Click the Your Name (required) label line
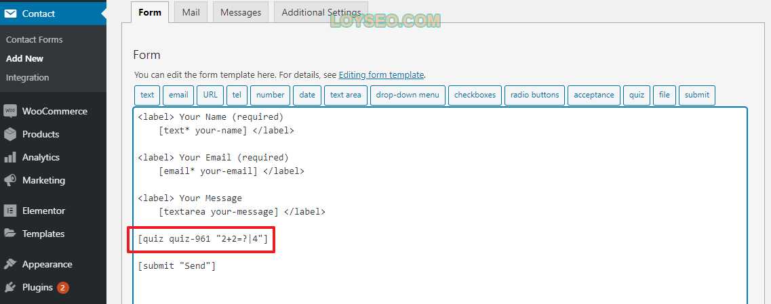771x304 pixels. (x=210, y=117)
